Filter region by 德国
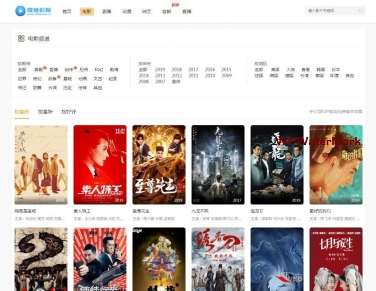Viewport: 376px width, 291px height. tap(289, 76)
